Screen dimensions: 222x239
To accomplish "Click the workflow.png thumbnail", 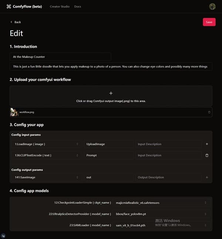I will [x=14, y=112].
